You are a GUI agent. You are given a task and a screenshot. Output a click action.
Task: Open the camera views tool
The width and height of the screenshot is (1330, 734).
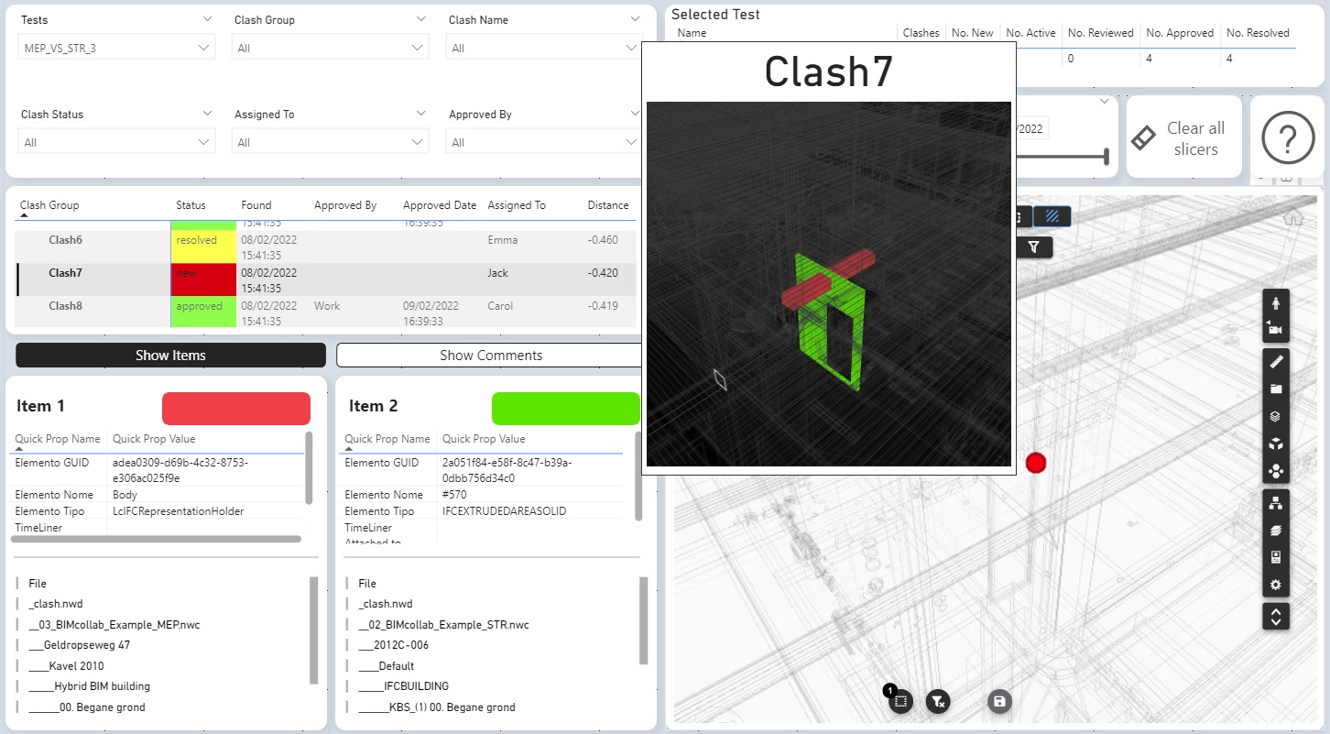1276,329
